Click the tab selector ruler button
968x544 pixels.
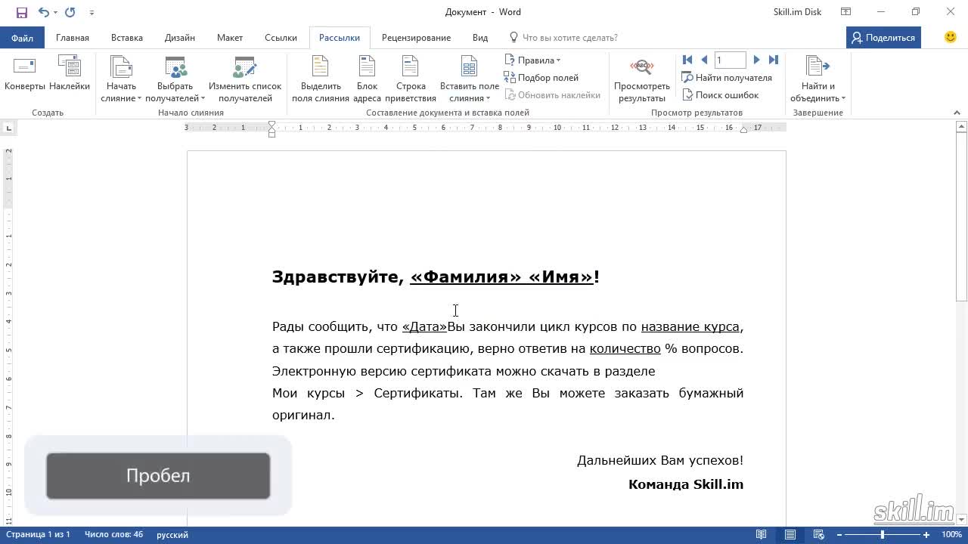pyautogui.click(x=9, y=128)
